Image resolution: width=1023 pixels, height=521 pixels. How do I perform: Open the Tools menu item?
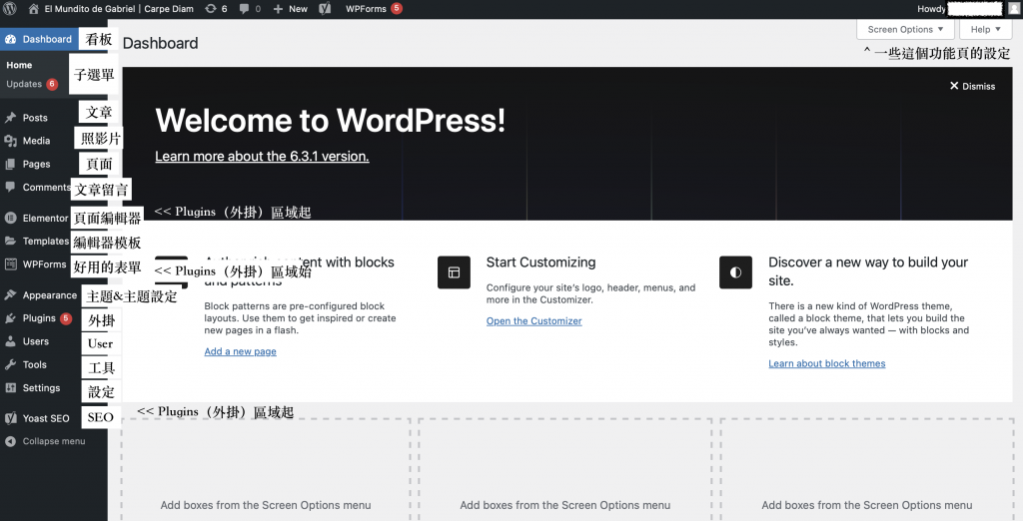point(35,364)
